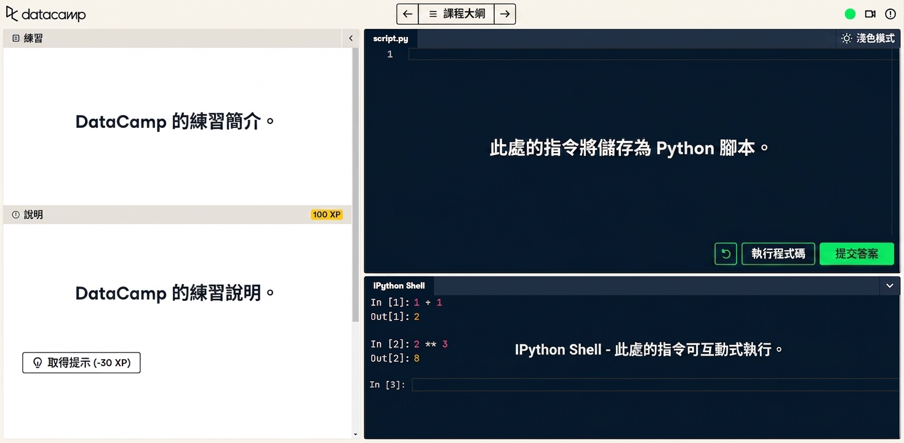Click the 100 XP badge
Viewport: 904px width, 443px height.
click(x=327, y=215)
